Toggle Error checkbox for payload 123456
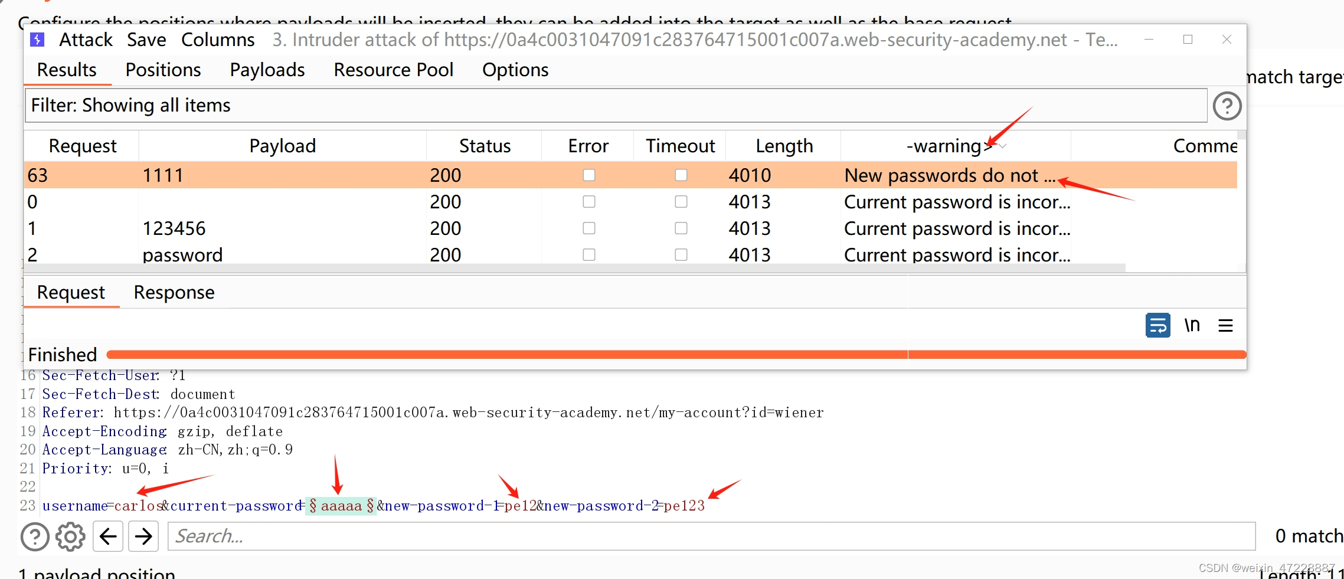The height and width of the screenshot is (579, 1344). (588, 228)
